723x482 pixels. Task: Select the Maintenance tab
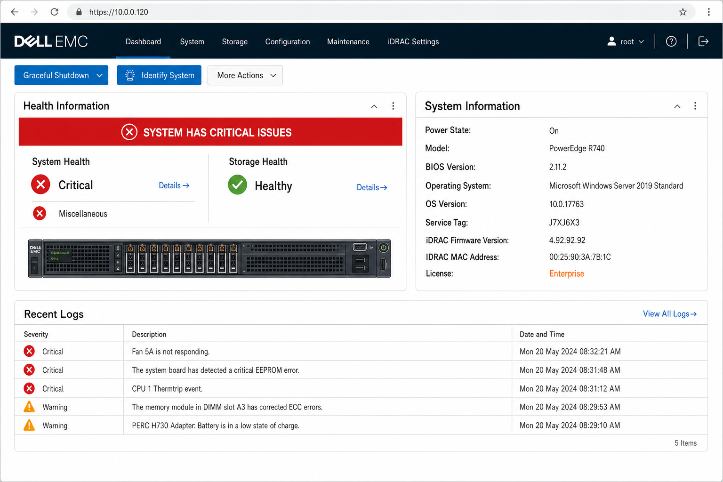click(x=348, y=41)
